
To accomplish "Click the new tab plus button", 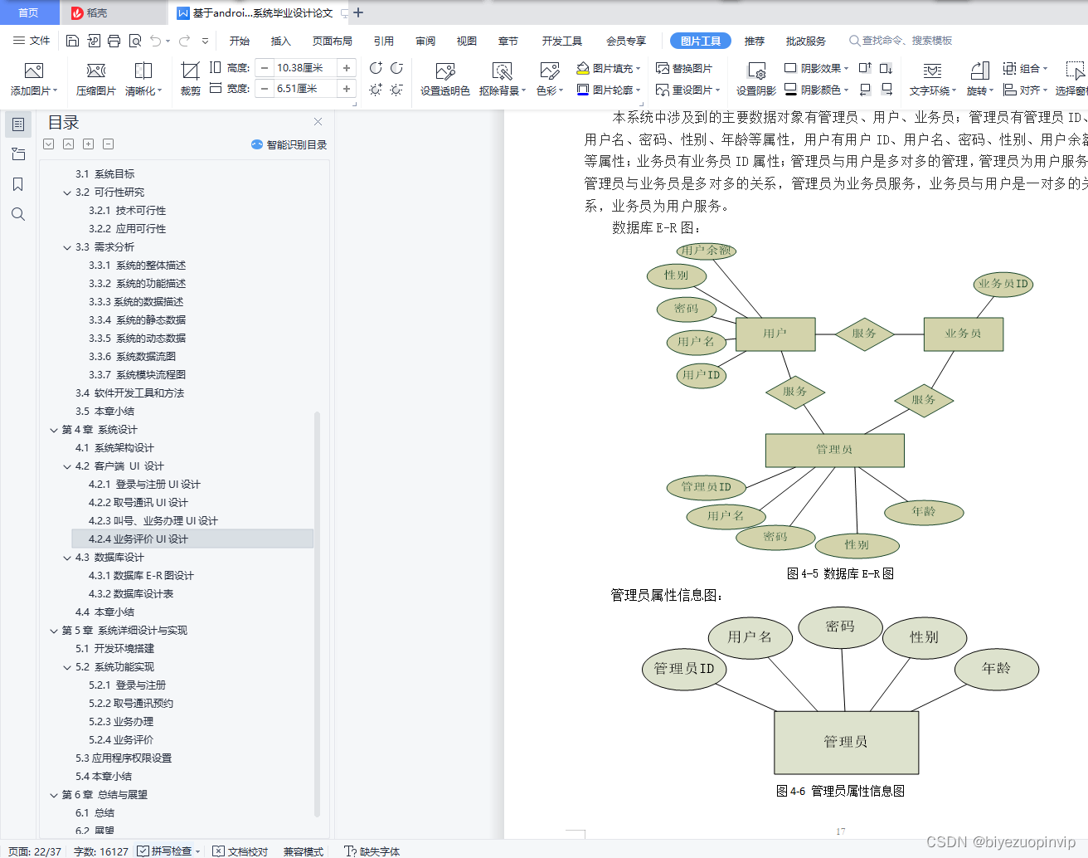I will (358, 12).
